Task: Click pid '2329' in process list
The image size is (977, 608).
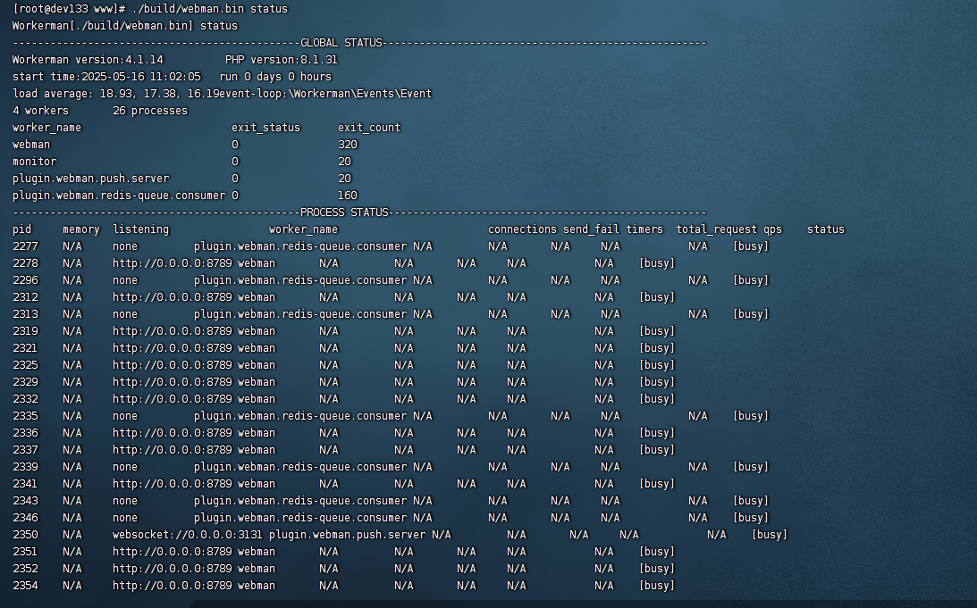Action: click(x=25, y=382)
